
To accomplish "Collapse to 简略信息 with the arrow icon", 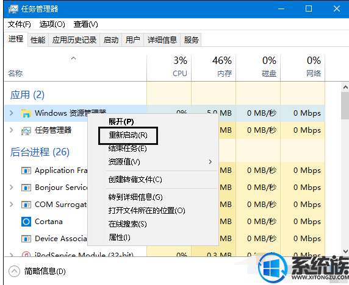I will coord(14,271).
